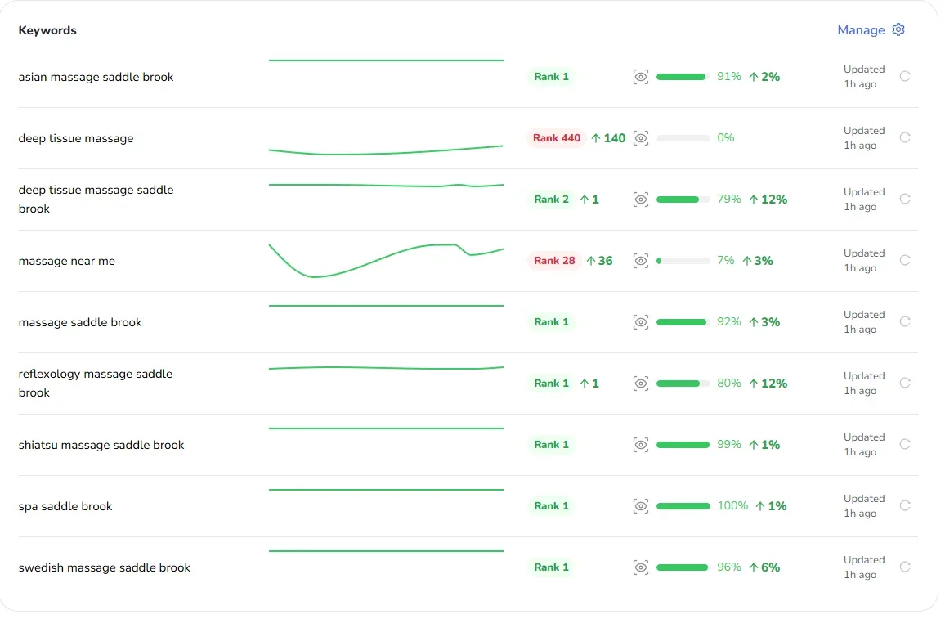
Task: Open the Manage keywords link
Action: point(861,30)
